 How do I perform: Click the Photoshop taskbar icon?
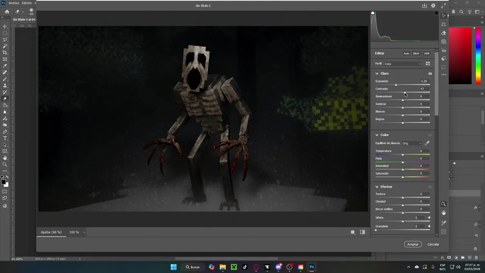point(312,267)
